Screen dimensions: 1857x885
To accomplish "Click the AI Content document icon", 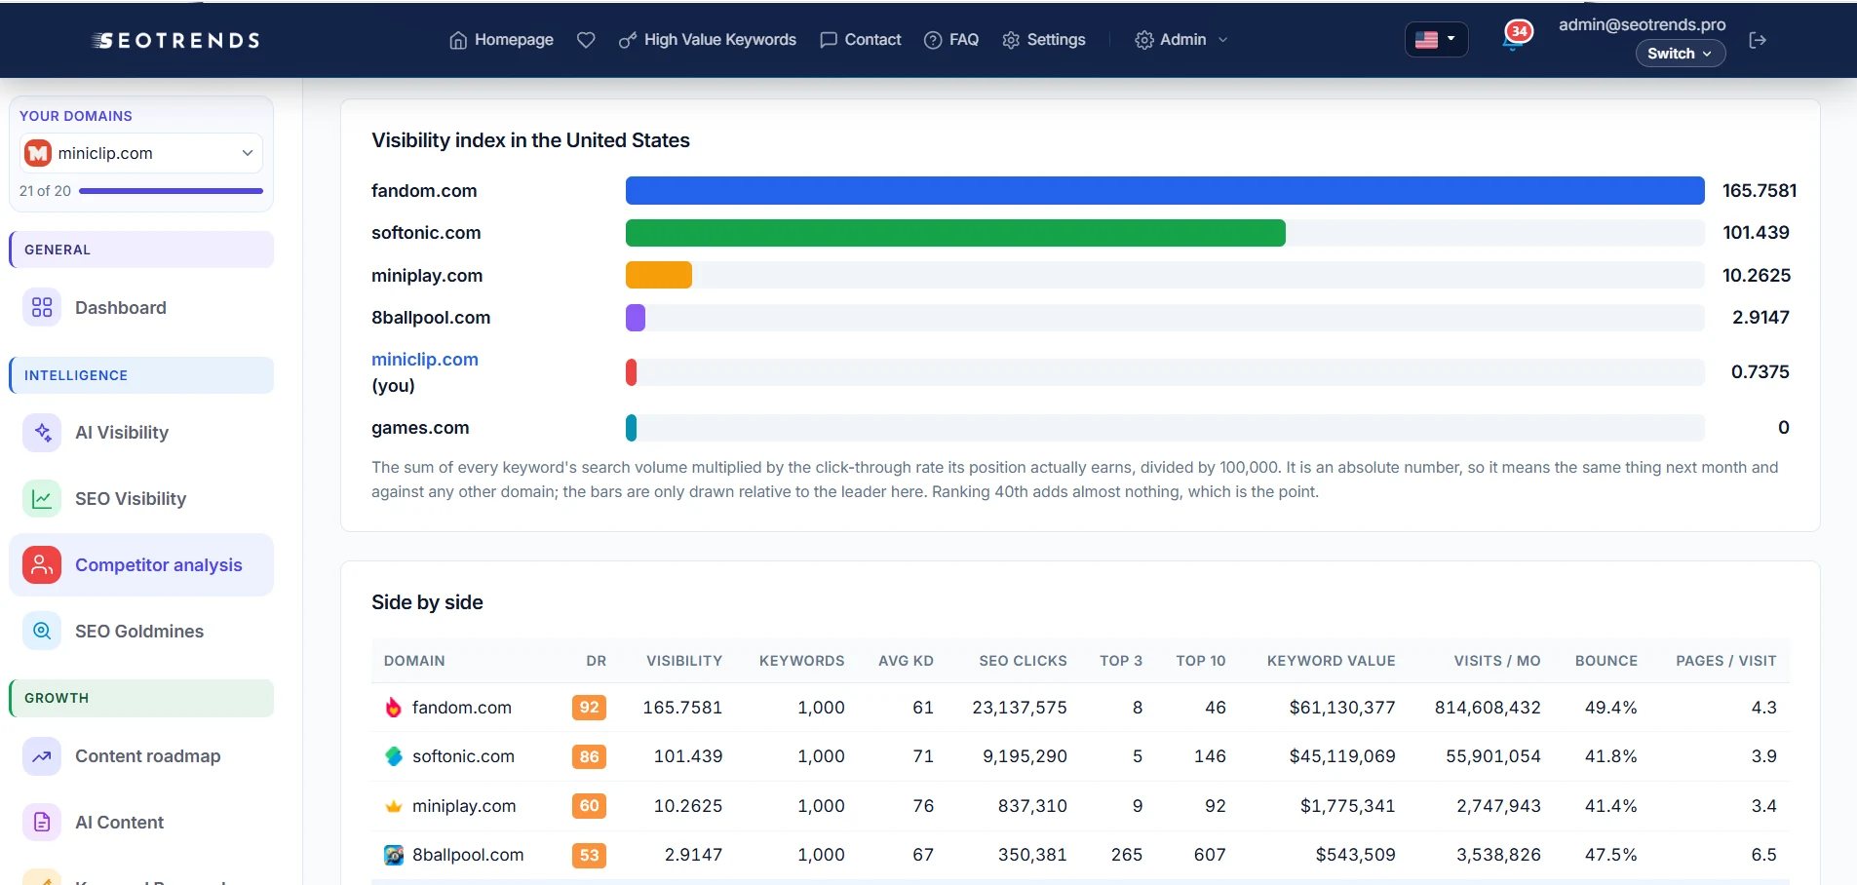I will tap(42, 822).
